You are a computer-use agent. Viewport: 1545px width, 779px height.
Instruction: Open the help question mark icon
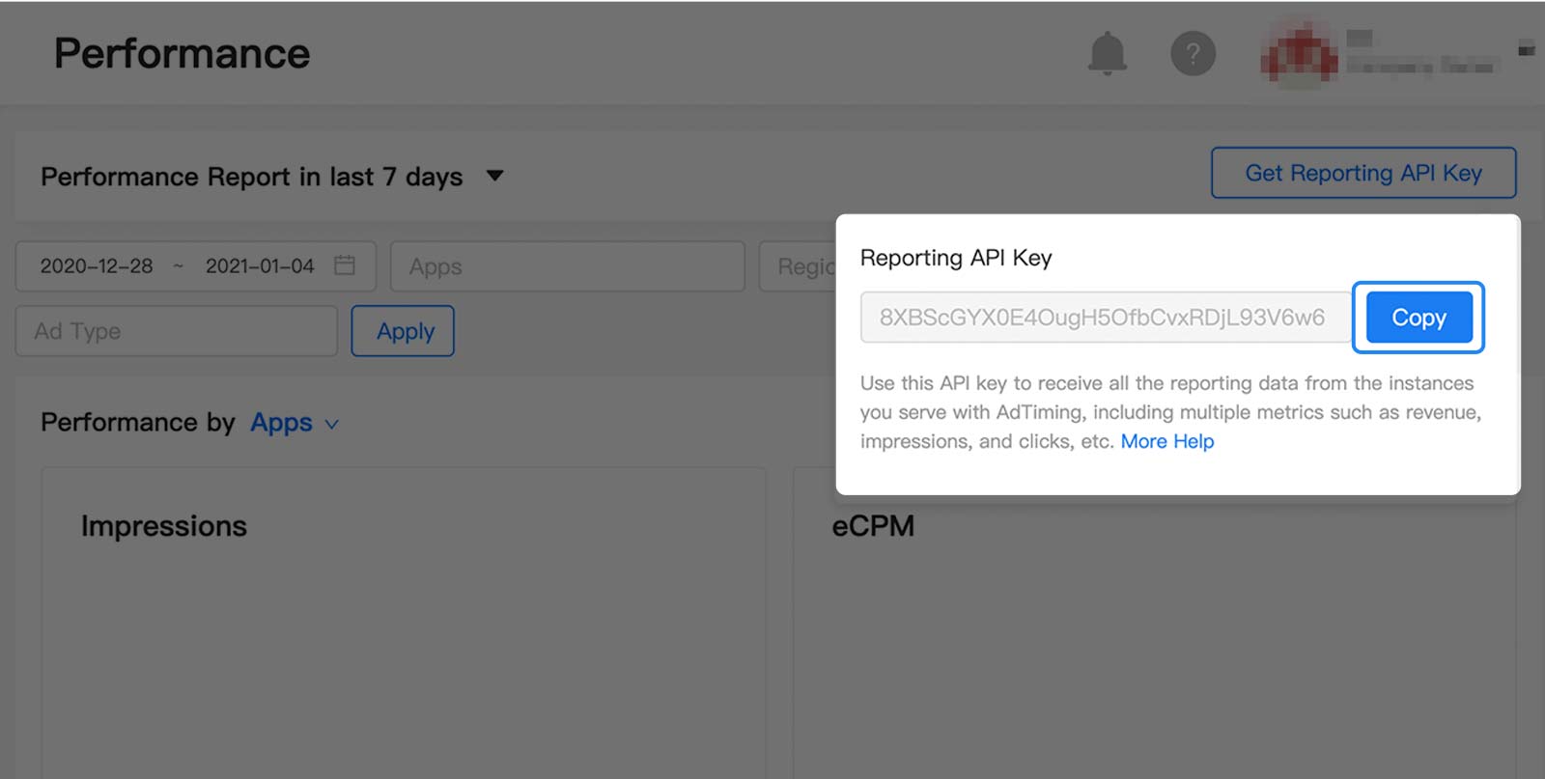pyautogui.click(x=1193, y=54)
